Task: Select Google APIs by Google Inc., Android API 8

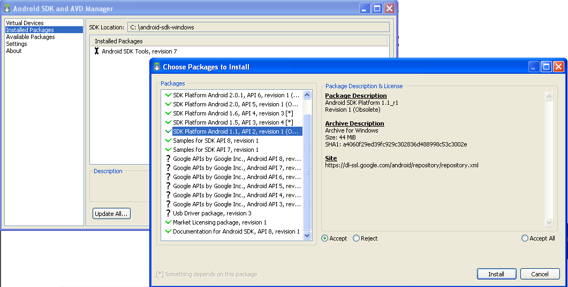Action: point(232,159)
